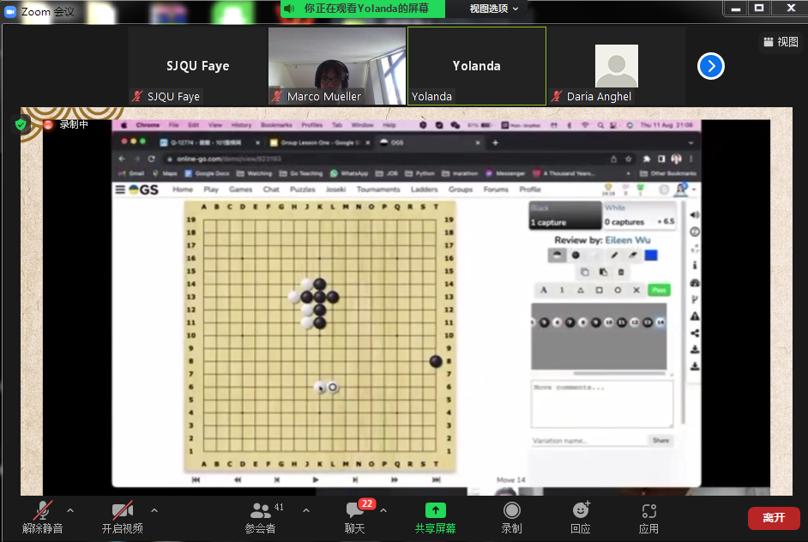The width and height of the screenshot is (808, 542).
Task: Select the Yolanda participant tile
Action: [476, 66]
